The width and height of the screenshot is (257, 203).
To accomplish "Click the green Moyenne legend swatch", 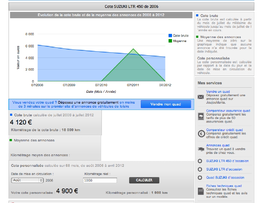I will click(x=170, y=41).
